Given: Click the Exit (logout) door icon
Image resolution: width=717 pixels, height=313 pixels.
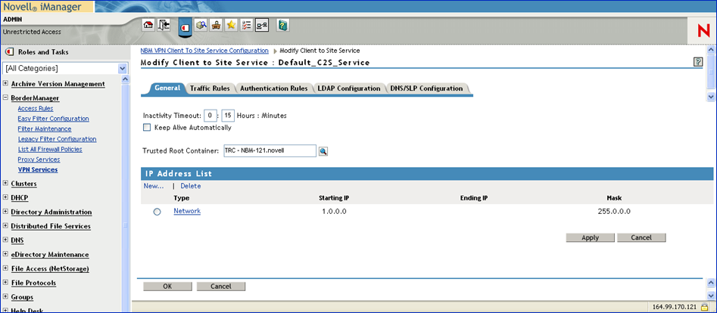Looking at the screenshot, I should [164, 25].
